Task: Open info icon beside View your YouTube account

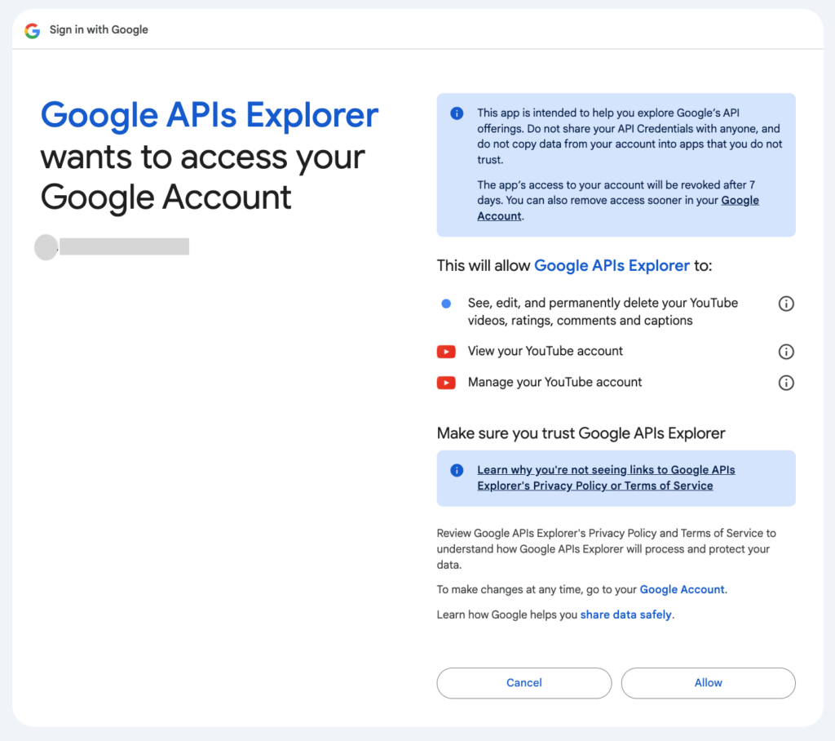Action: [x=786, y=352]
